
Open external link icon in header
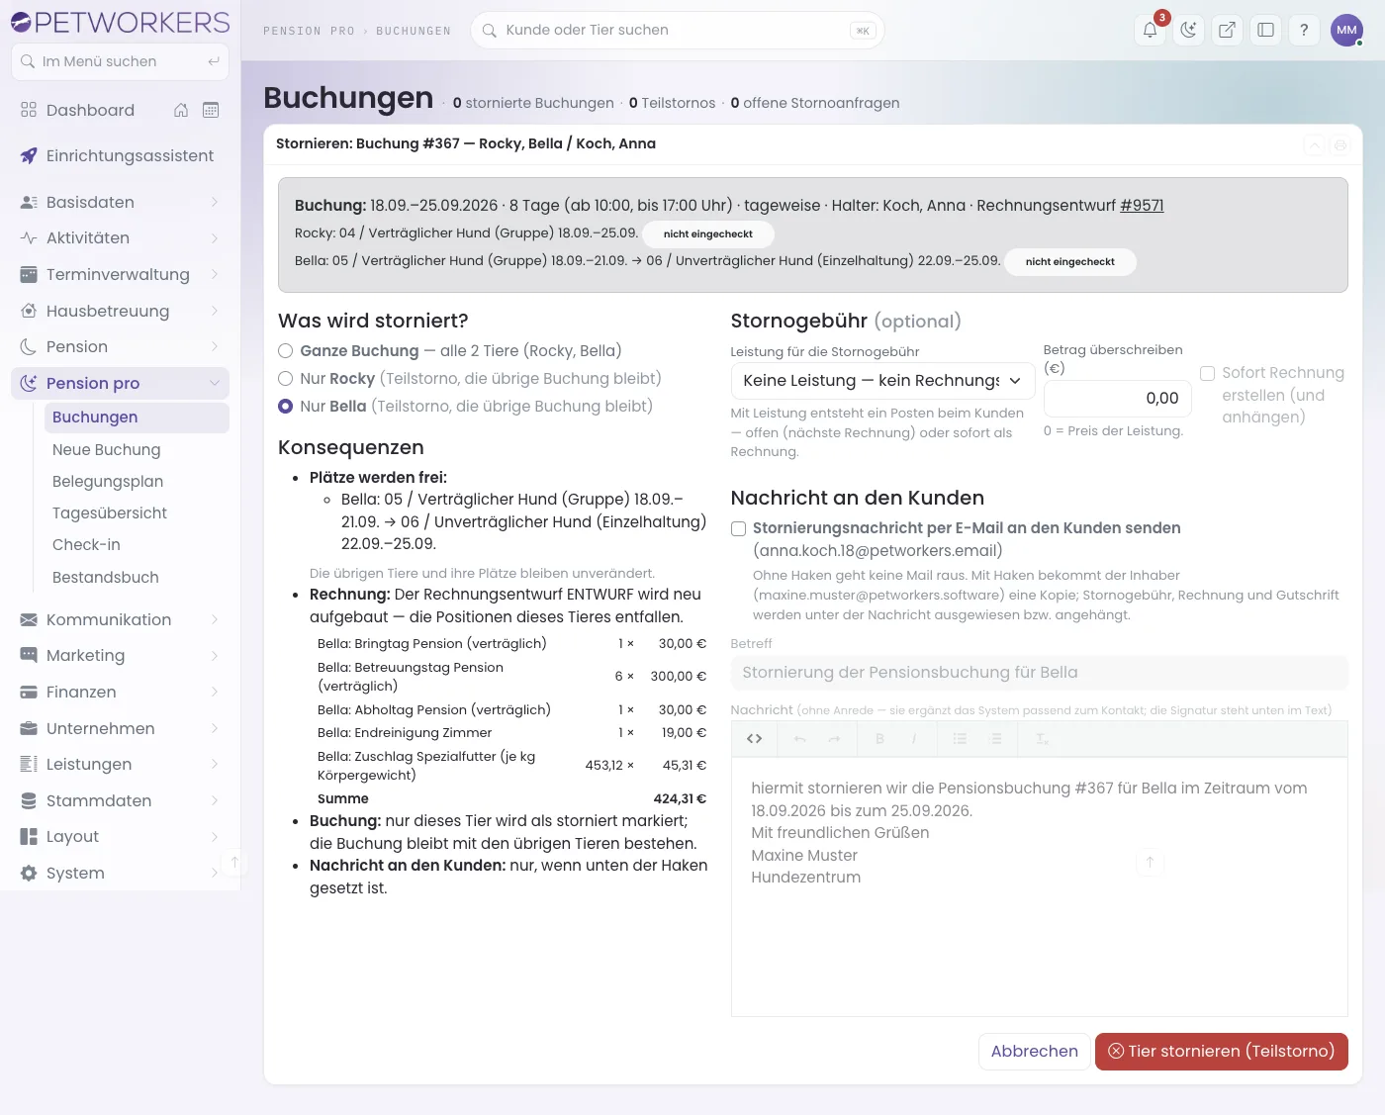pos(1227,30)
